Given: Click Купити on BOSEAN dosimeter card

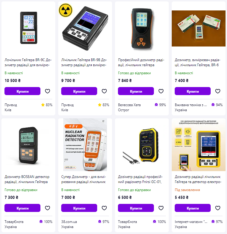Looking at the screenshot, I should (23, 208).
